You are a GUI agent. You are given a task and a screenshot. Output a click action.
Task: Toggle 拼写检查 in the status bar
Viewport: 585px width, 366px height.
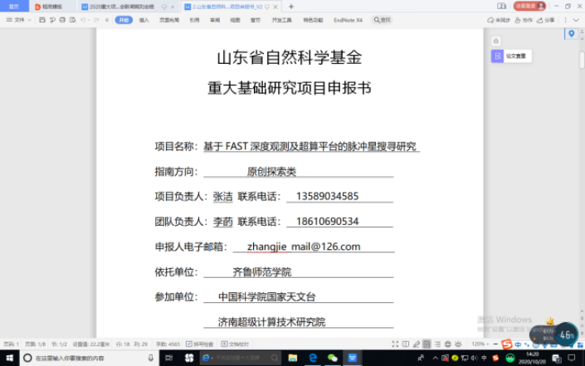pos(202,344)
